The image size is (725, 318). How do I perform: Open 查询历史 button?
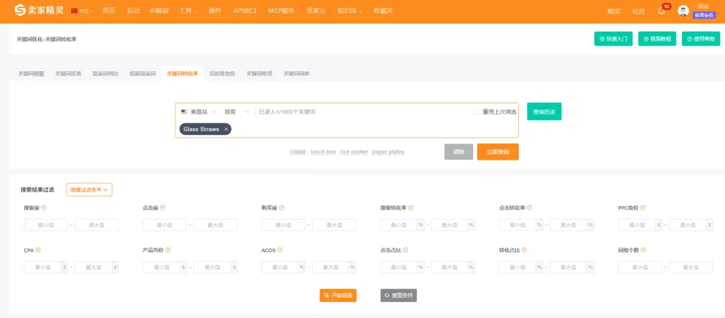pyautogui.click(x=544, y=111)
